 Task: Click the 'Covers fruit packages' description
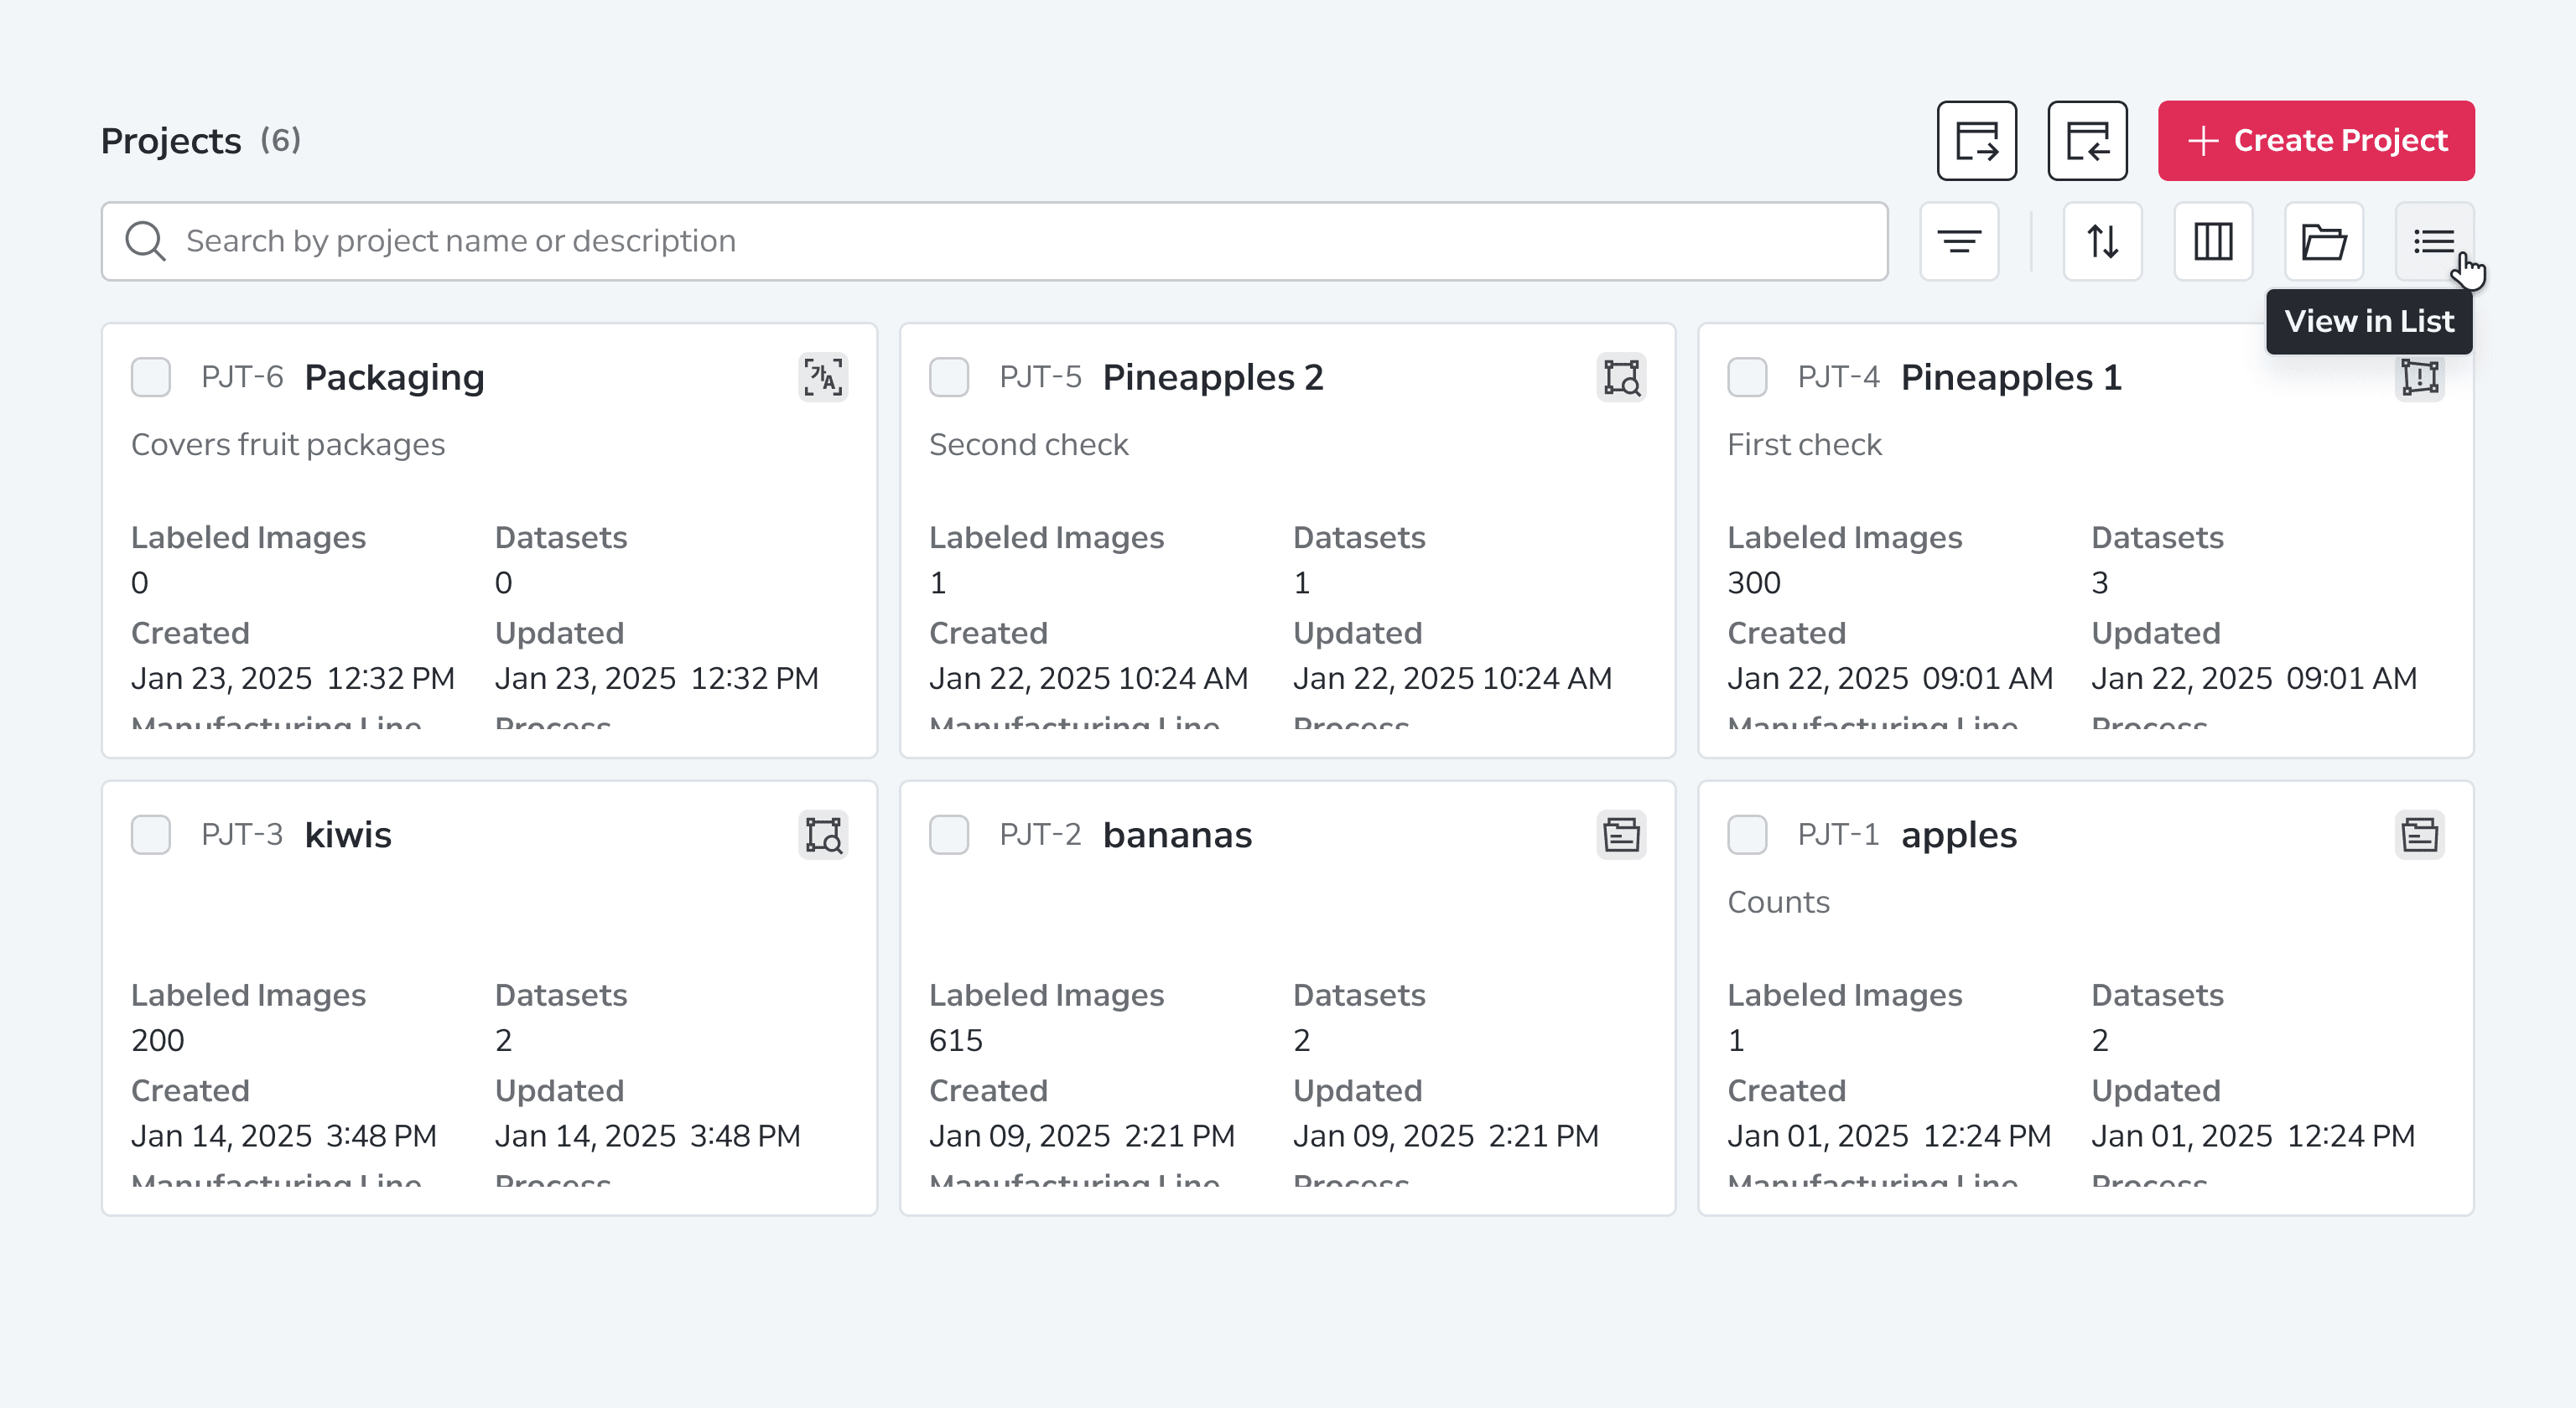(288, 446)
